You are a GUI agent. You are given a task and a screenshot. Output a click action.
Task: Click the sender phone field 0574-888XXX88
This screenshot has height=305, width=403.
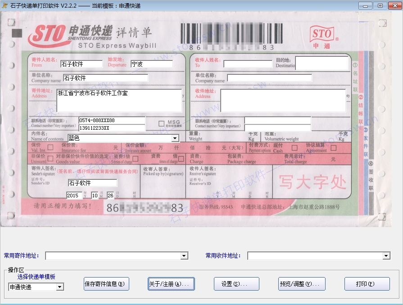112,120
